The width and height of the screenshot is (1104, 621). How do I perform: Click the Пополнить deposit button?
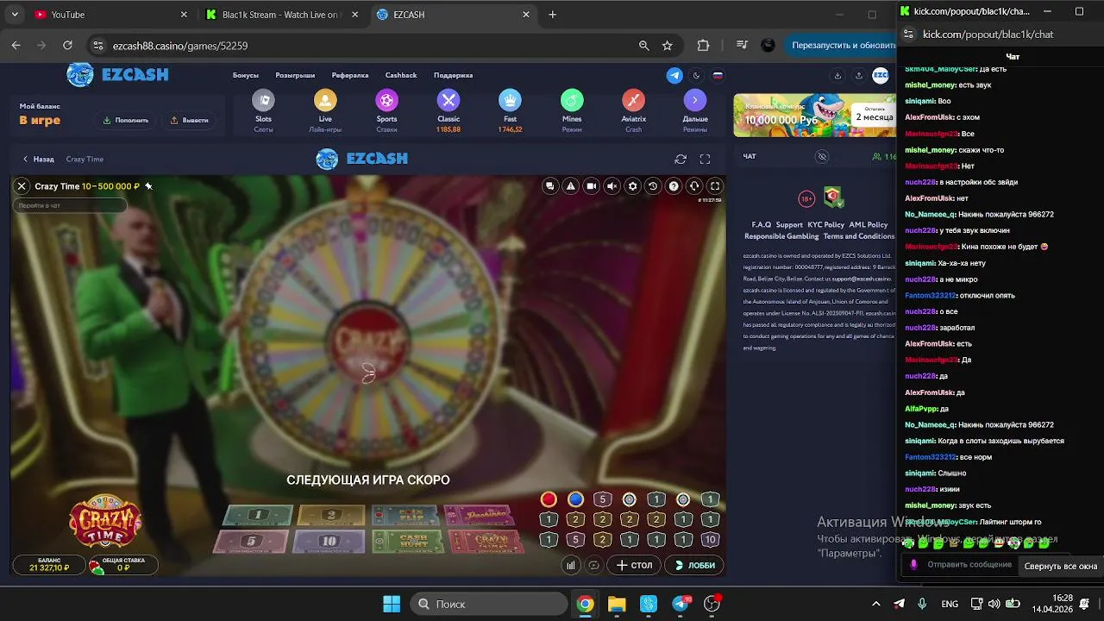click(126, 120)
